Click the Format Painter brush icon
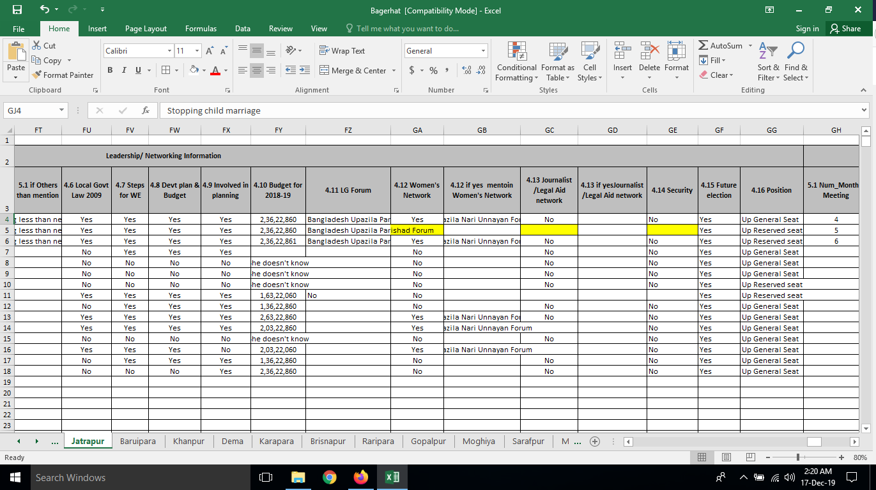 pos(37,75)
